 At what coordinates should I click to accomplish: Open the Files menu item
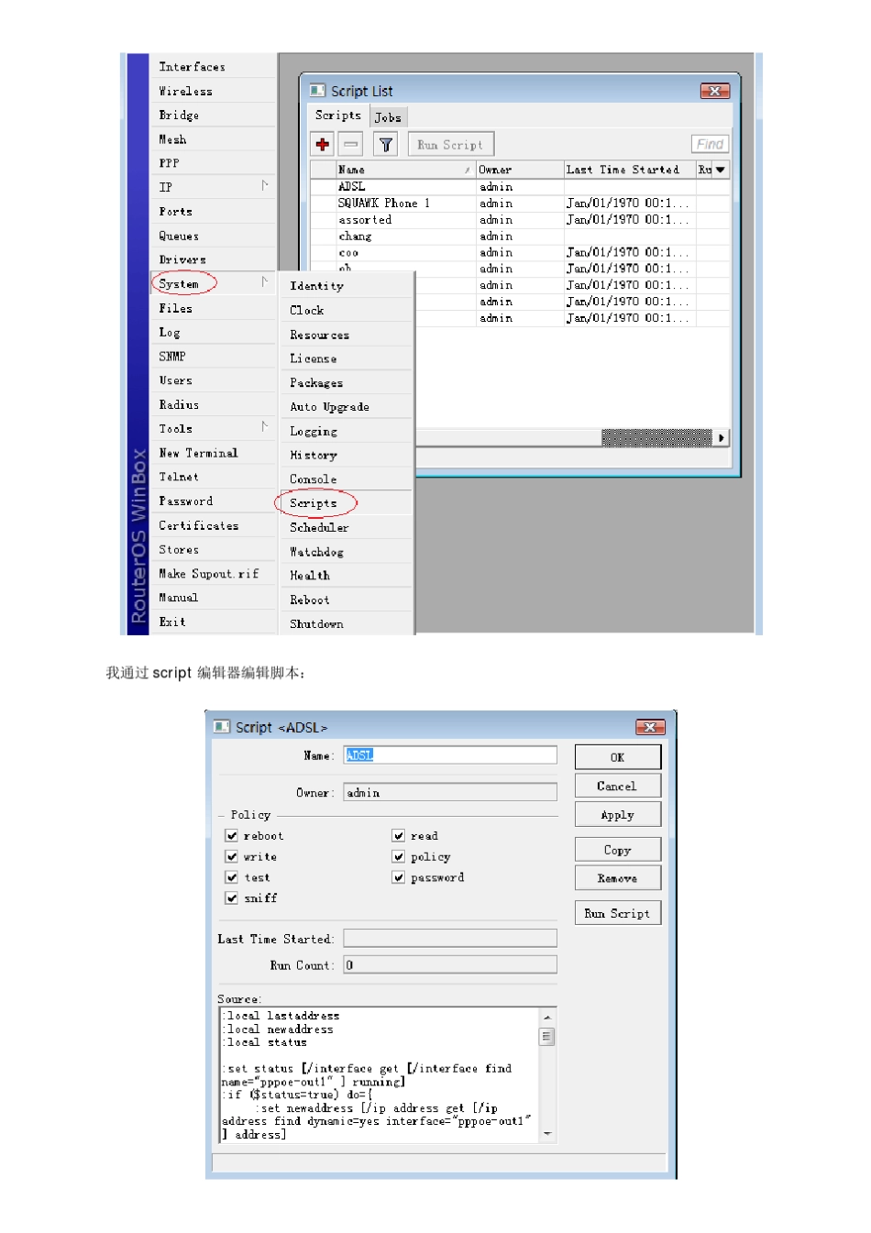tap(212, 308)
